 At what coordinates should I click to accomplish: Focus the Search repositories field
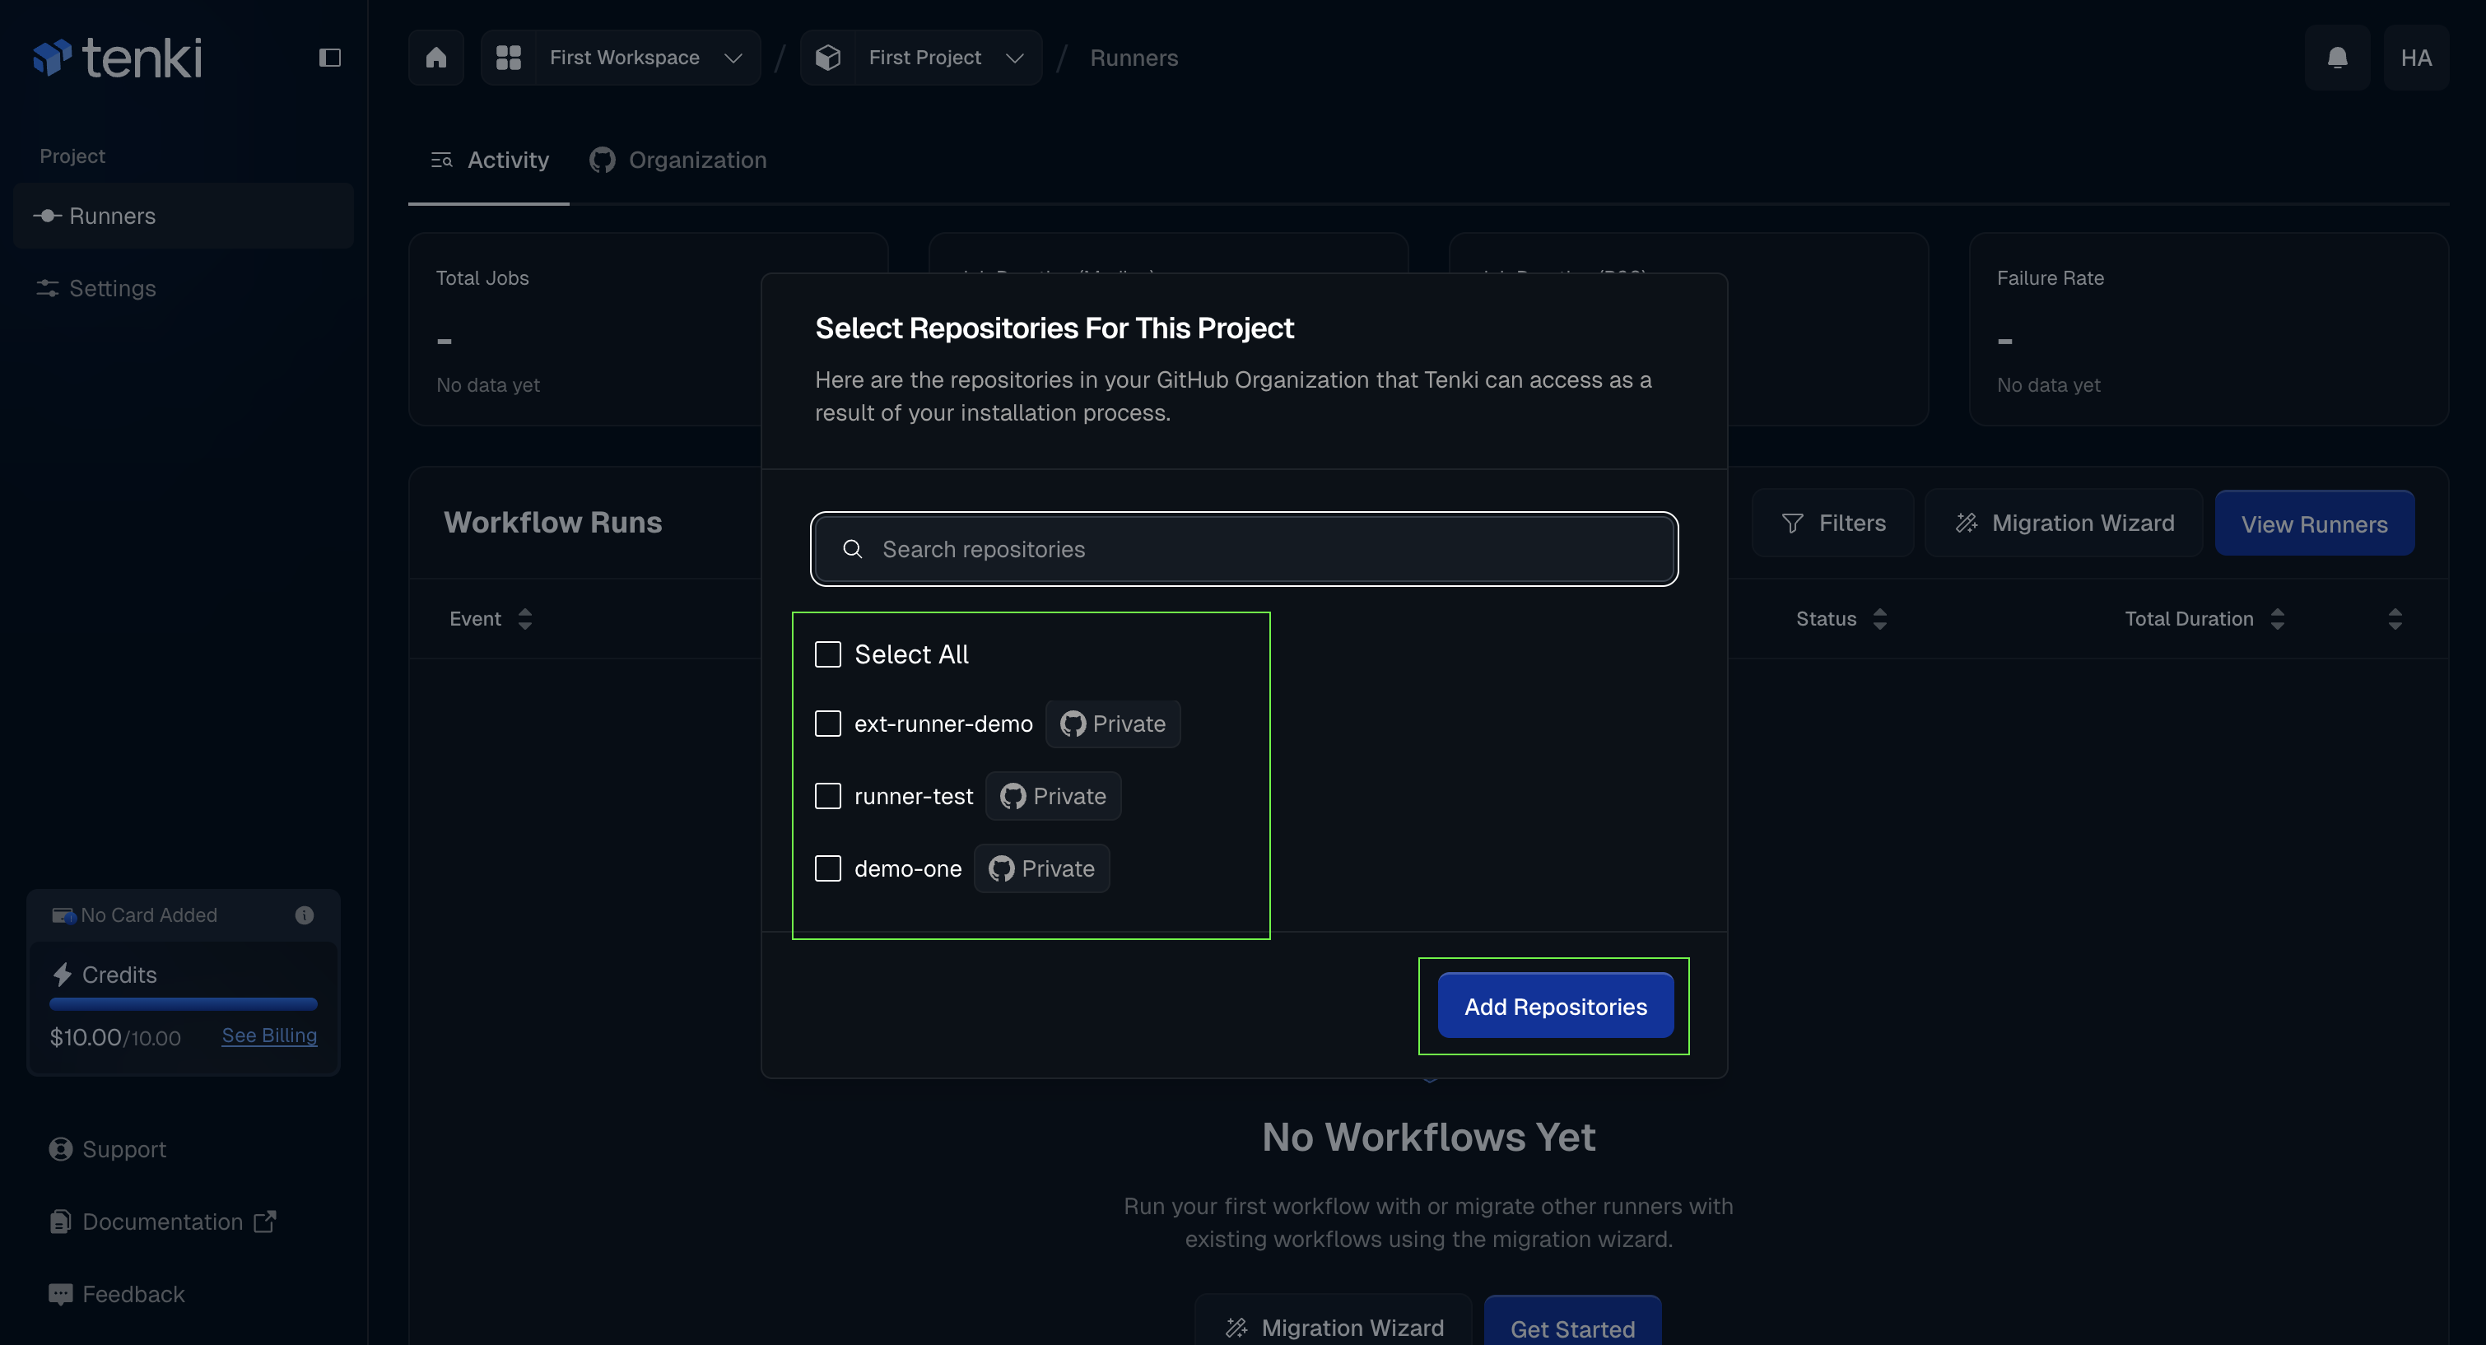pyautogui.click(x=1244, y=549)
